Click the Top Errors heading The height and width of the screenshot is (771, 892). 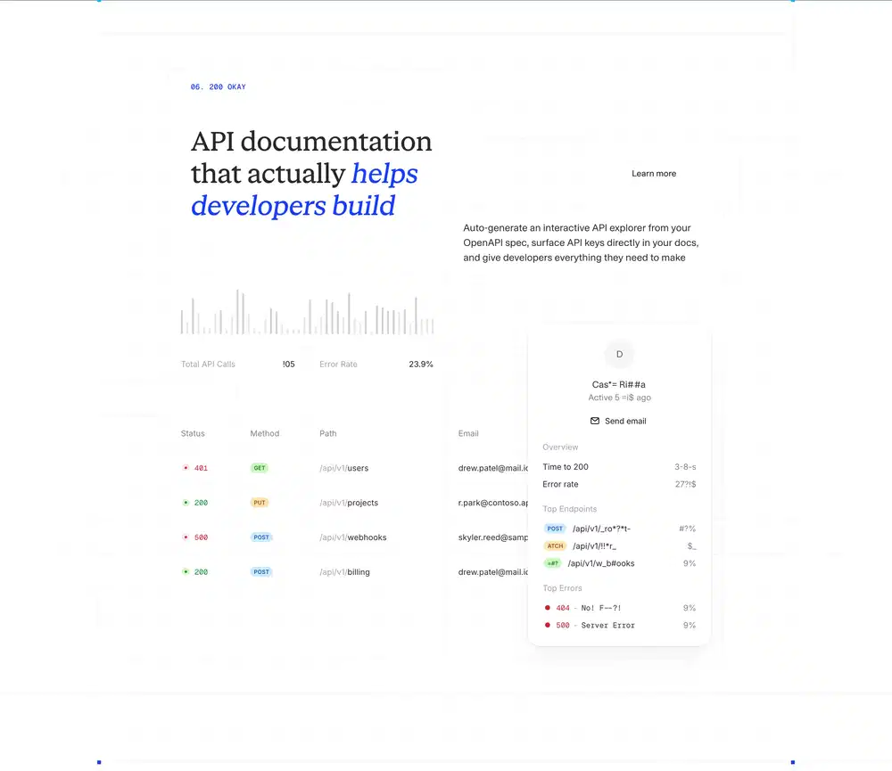coord(562,588)
